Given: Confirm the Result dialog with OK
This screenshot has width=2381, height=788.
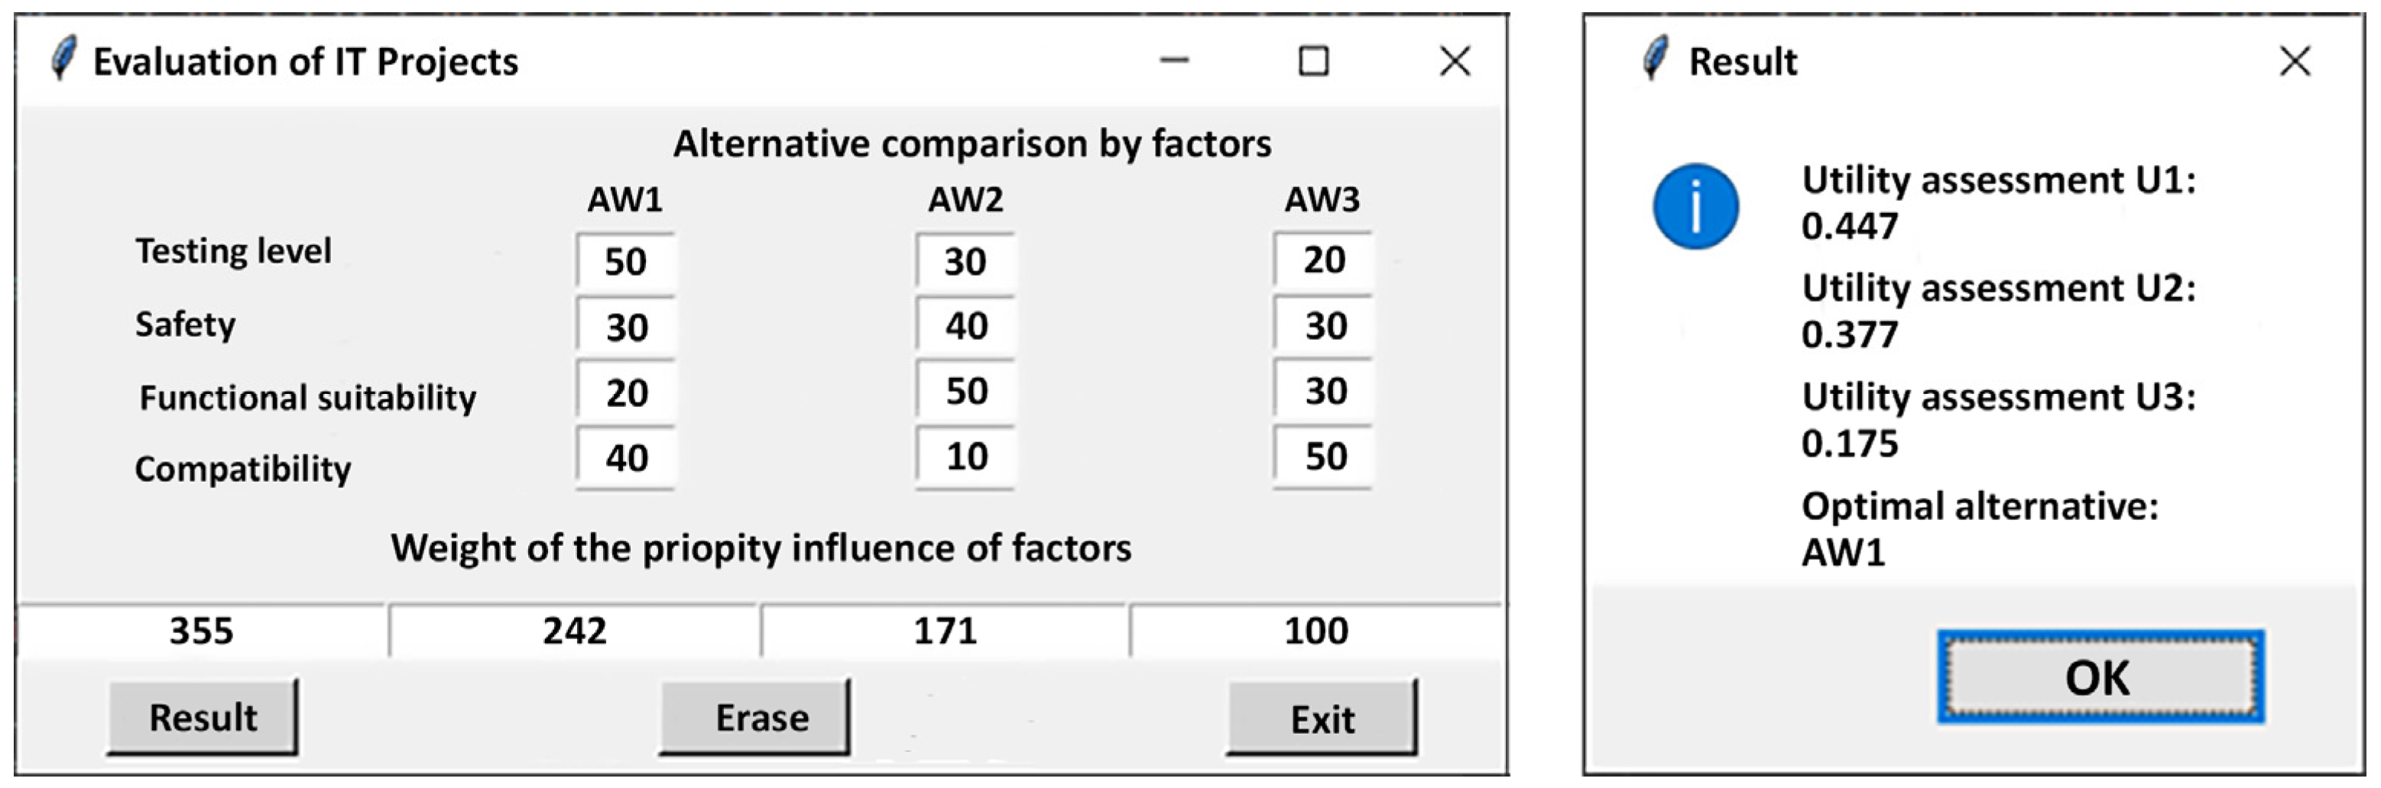Looking at the screenshot, I should (2099, 677).
